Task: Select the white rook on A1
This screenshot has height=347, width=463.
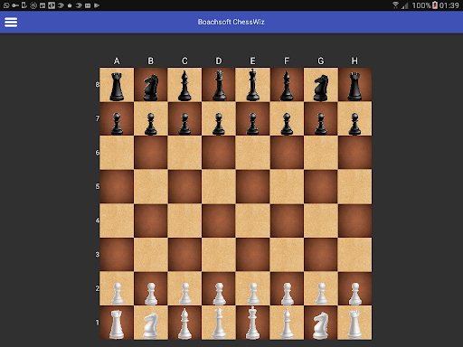Action: pos(117,323)
